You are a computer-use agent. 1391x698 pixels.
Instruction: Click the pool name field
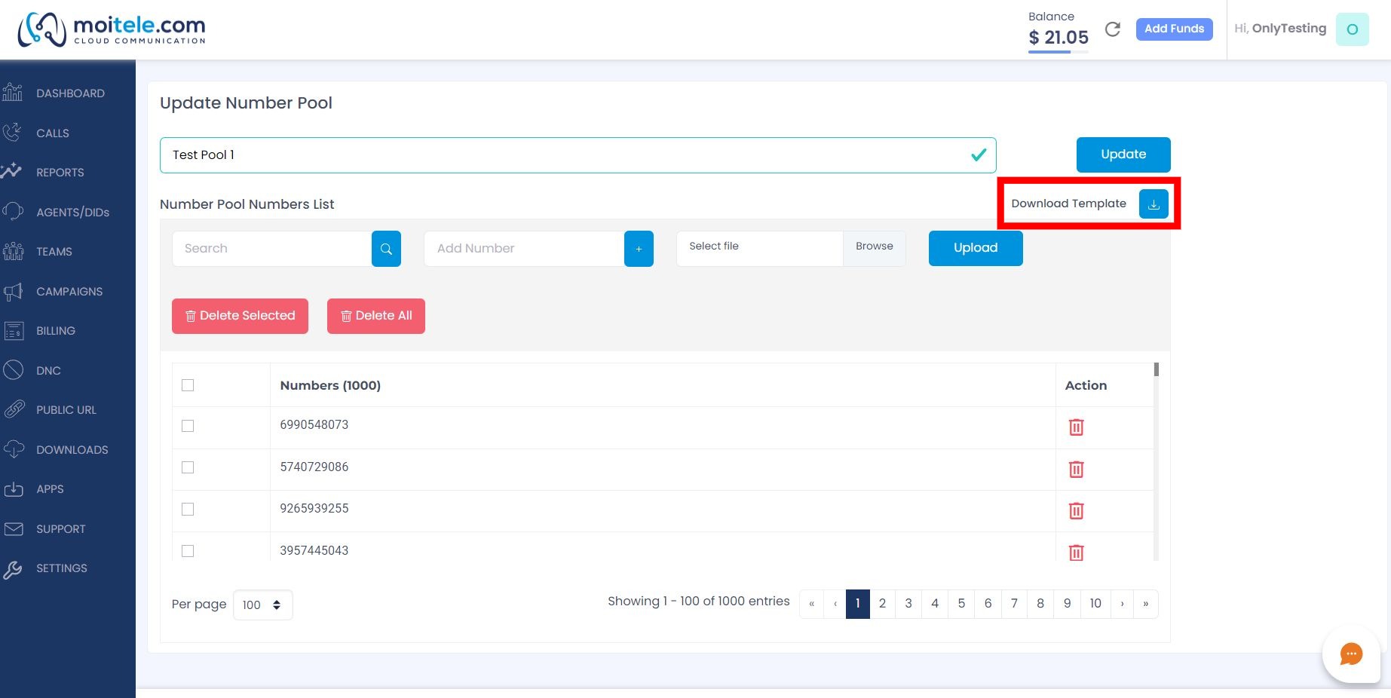coord(578,155)
